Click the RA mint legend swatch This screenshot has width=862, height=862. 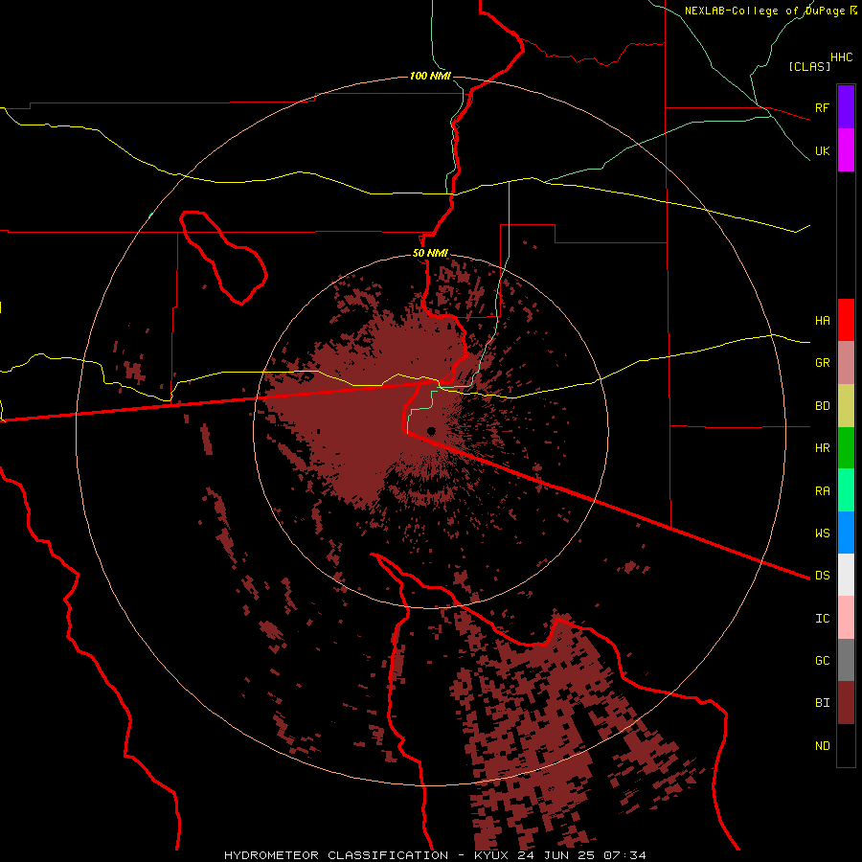[x=846, y=490]
